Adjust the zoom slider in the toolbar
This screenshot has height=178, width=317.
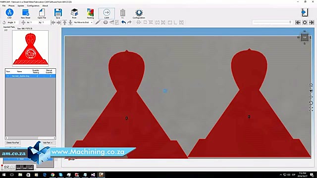(x=272, y=22)
